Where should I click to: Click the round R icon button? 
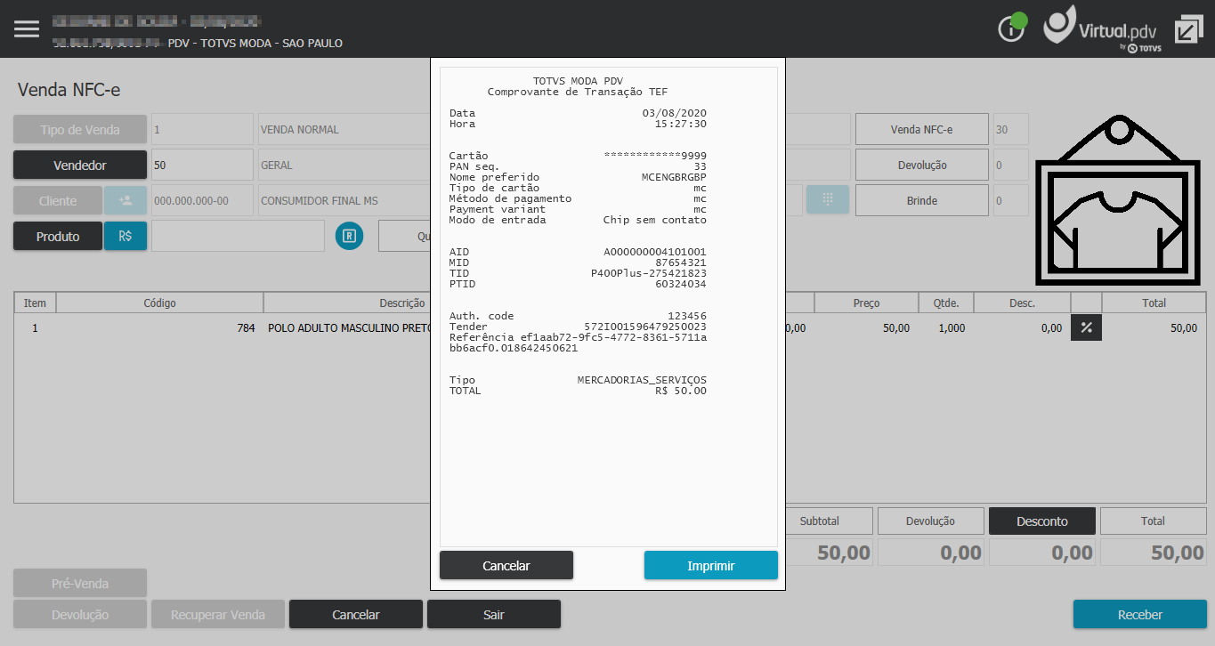[350, 236]
